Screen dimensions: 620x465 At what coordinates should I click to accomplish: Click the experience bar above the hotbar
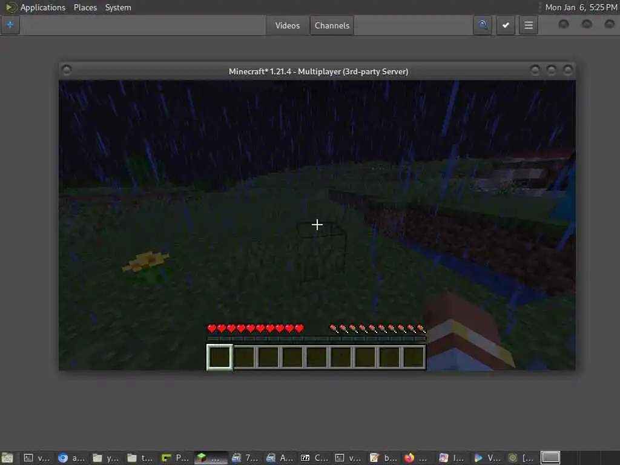tap(316, 338)
